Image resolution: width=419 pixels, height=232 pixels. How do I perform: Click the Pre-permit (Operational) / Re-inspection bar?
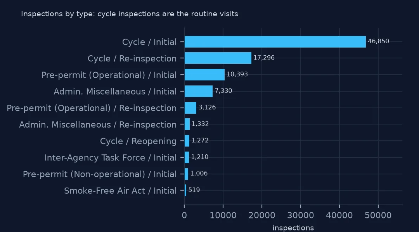tap(190, 107)
